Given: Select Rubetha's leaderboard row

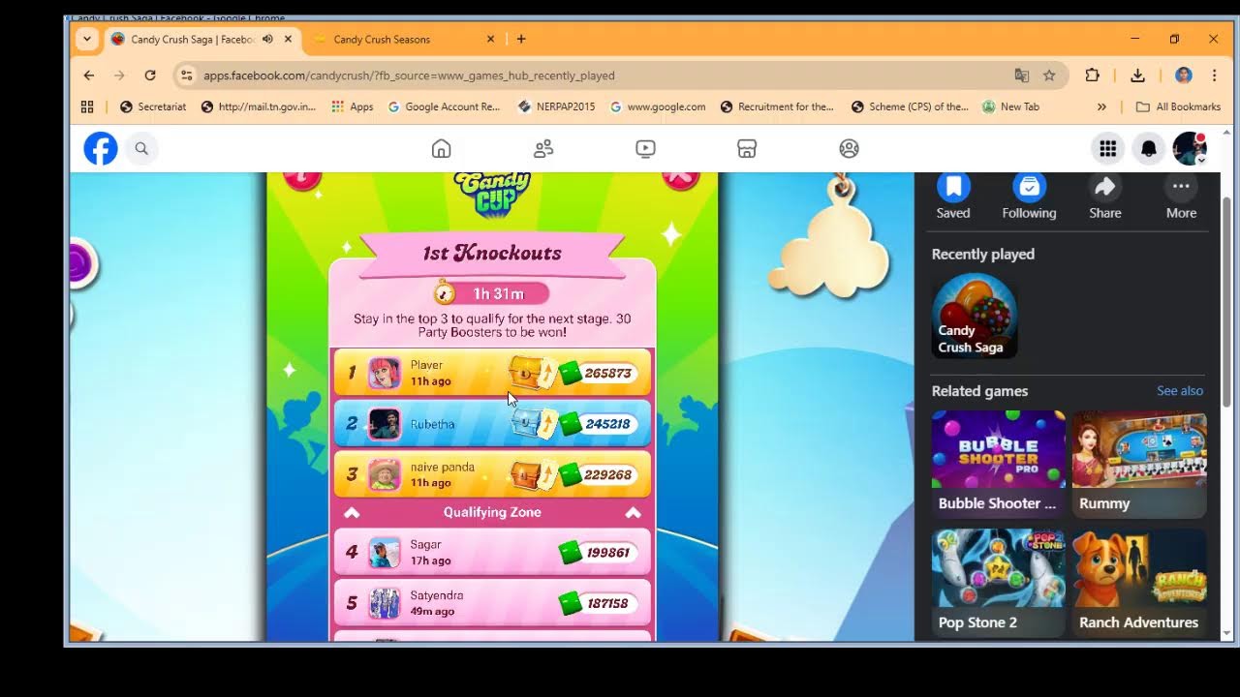Looking at the screenshot, I should click(x=492, y=424).
